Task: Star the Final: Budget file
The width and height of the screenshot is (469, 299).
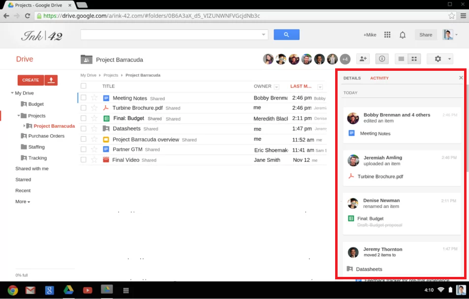Action: [94, 119]
